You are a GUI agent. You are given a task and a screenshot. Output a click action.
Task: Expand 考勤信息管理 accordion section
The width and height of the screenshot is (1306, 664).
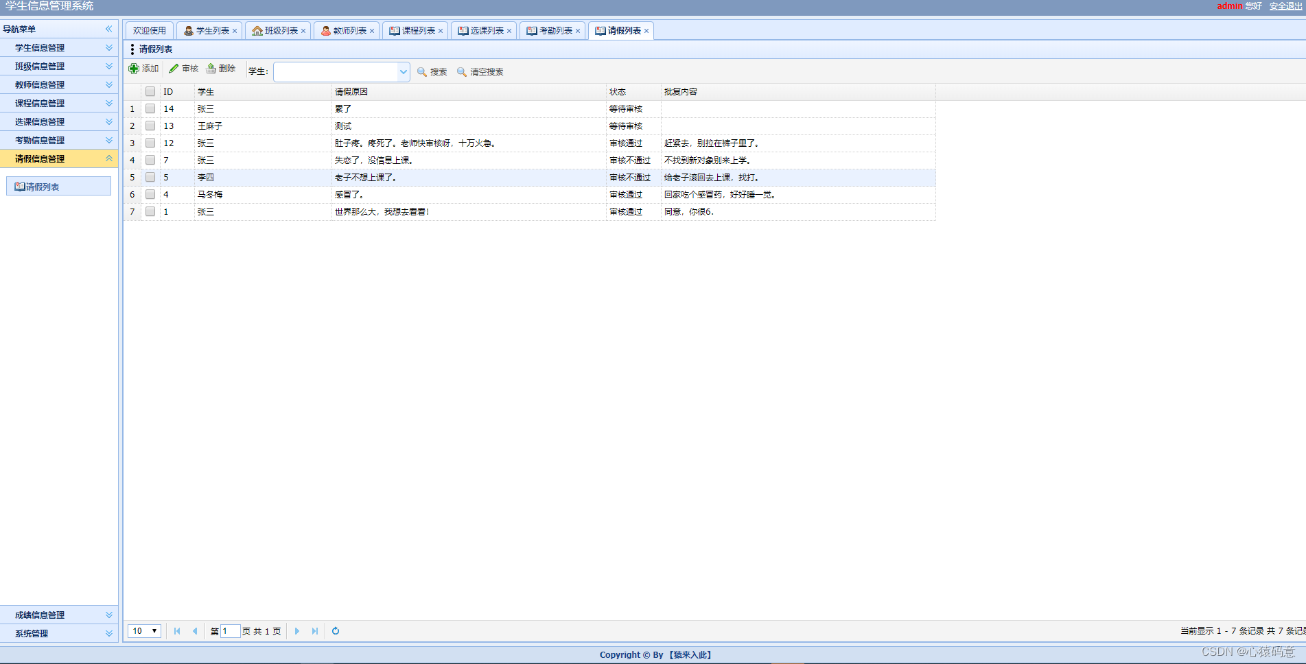click(59, 140)
